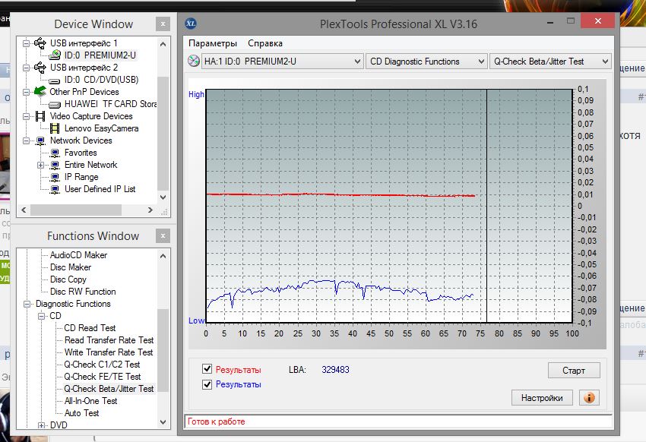Select Disc RW Function
Screen dimensions: 646x442
83,292
